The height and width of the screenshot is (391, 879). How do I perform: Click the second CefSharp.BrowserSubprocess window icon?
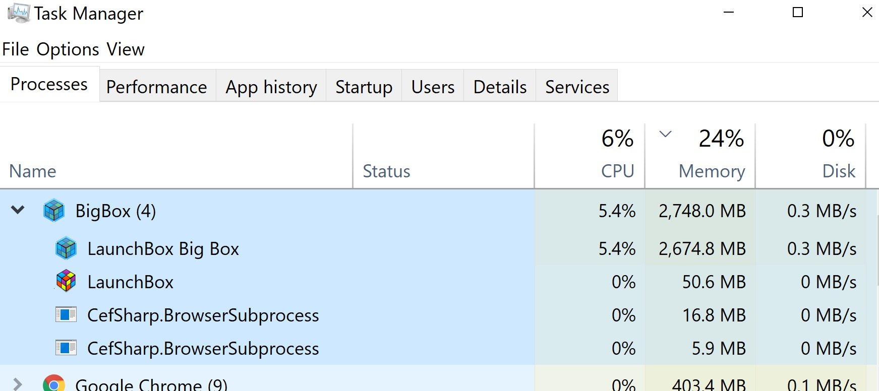point(66,348)
